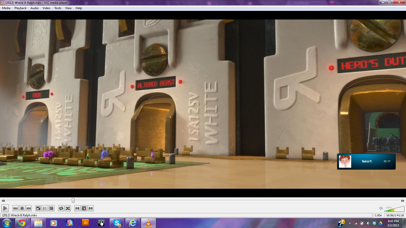This screenshot has width=406, height=228.
Task: Toggle the playlist view
Action: click(x=45, y=208)
